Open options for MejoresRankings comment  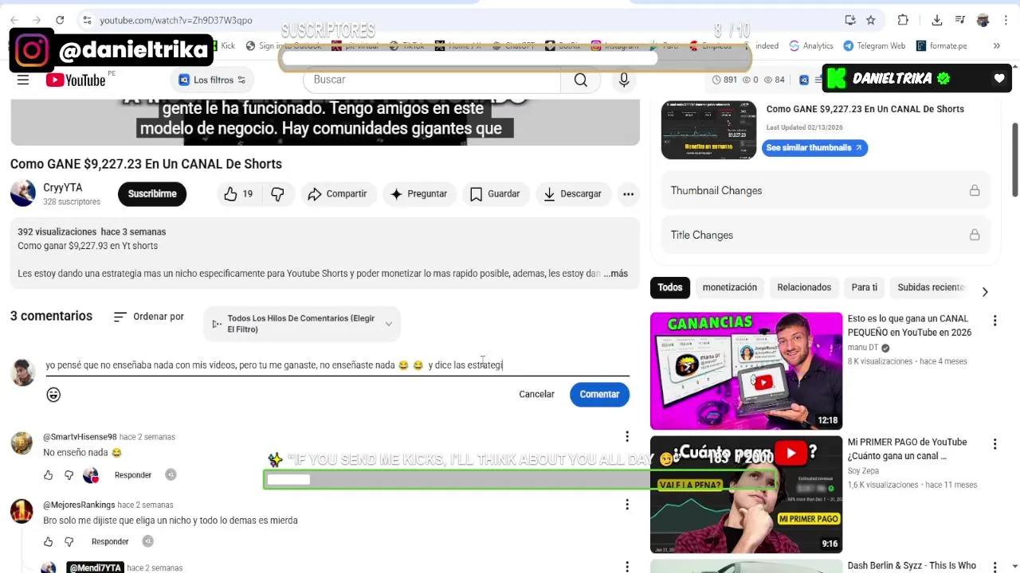627,505
